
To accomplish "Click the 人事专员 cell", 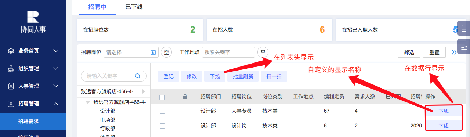I will point(242,111).
